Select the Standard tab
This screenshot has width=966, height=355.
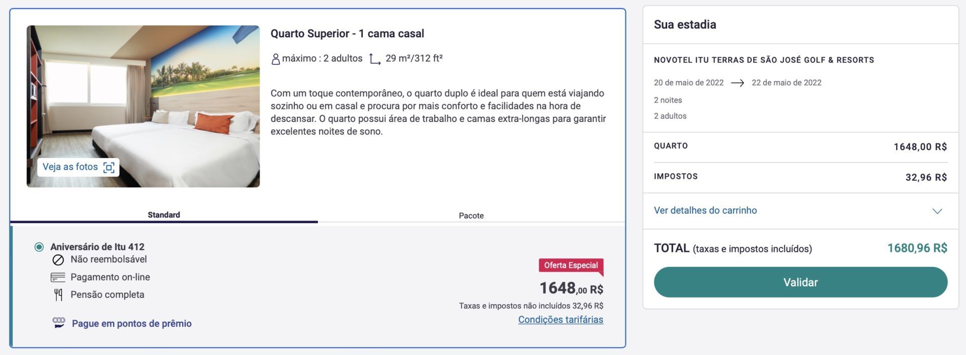click(164, 215)
